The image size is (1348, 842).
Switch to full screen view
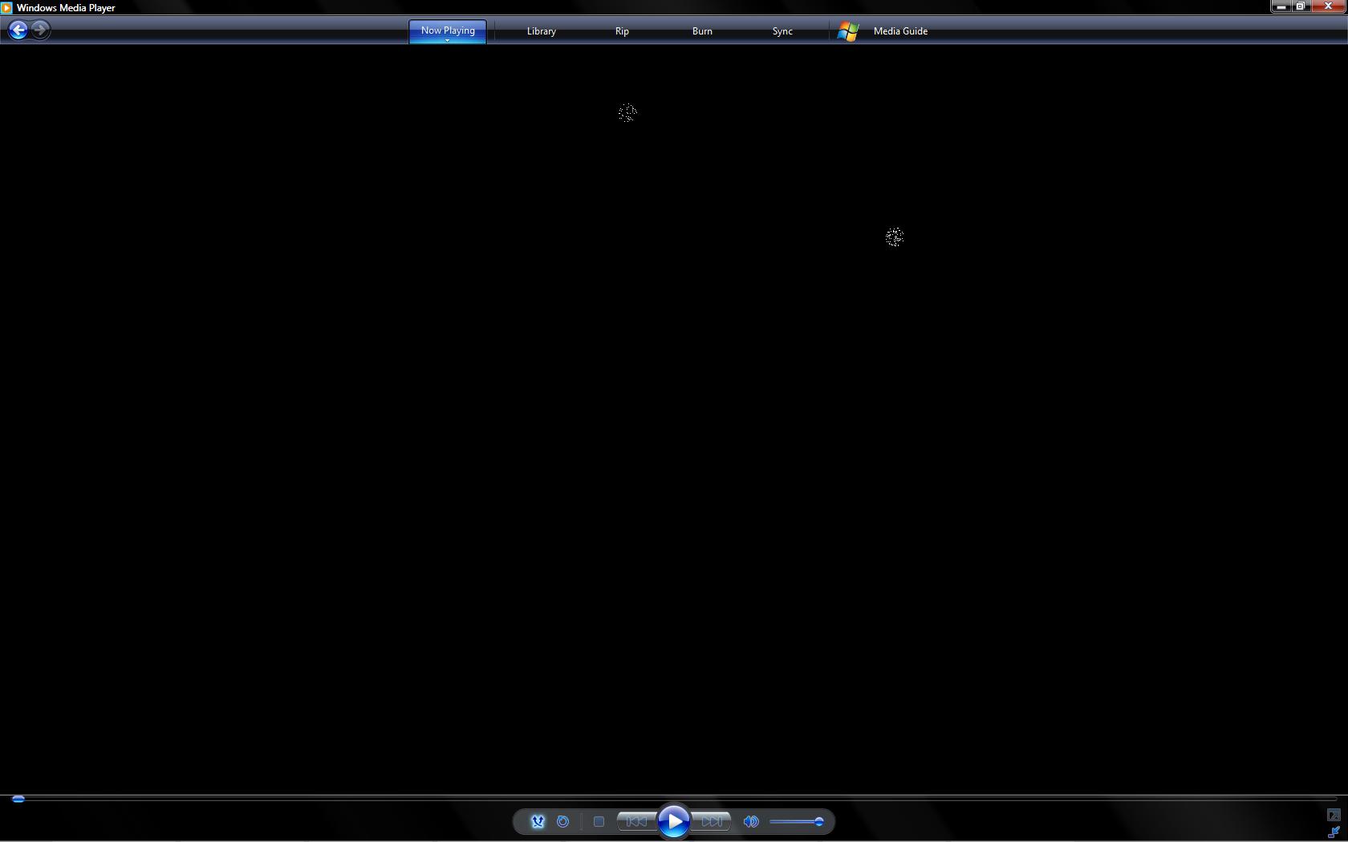click(x=1334, y=815)
